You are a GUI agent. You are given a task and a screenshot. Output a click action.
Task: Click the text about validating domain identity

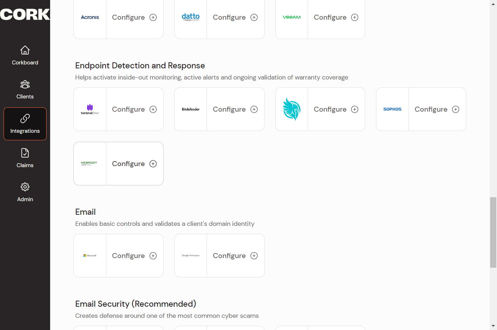coord(165,224)
